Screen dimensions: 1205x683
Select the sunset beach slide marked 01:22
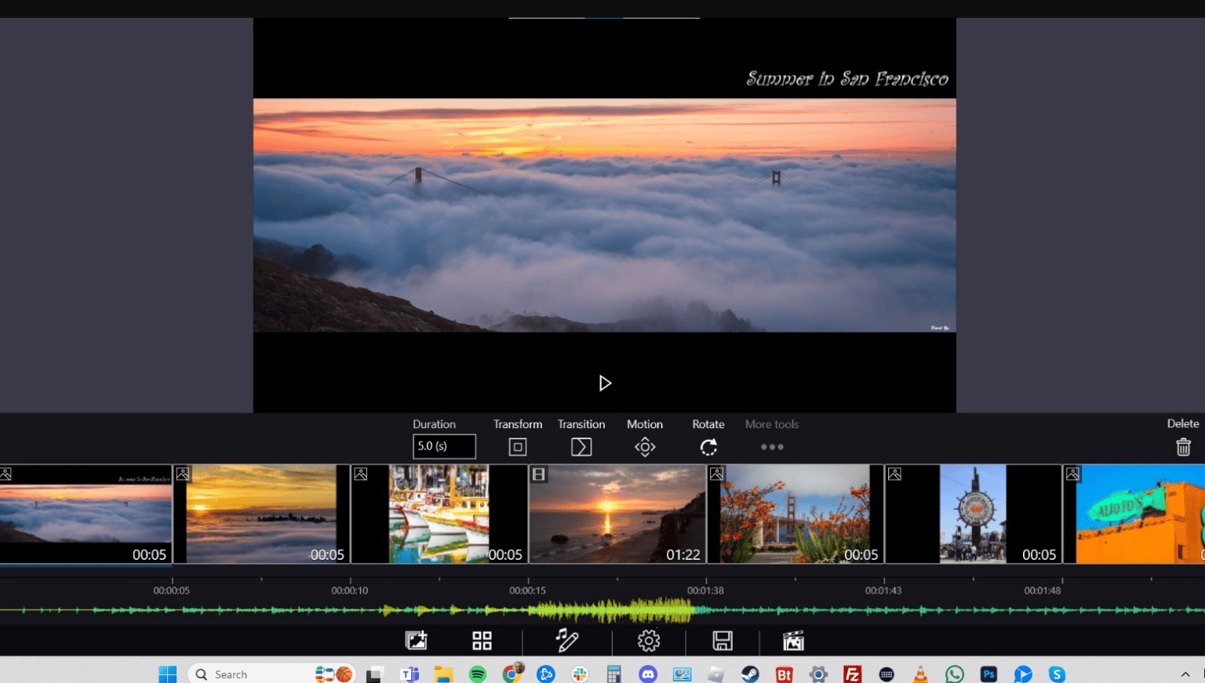pyautogui.click(x=617, y=514)
